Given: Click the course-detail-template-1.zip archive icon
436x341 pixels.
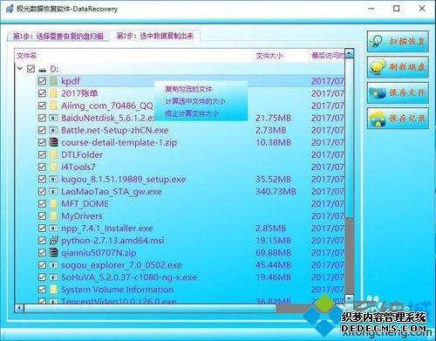Looking at the screenshot, I should 53,142.
